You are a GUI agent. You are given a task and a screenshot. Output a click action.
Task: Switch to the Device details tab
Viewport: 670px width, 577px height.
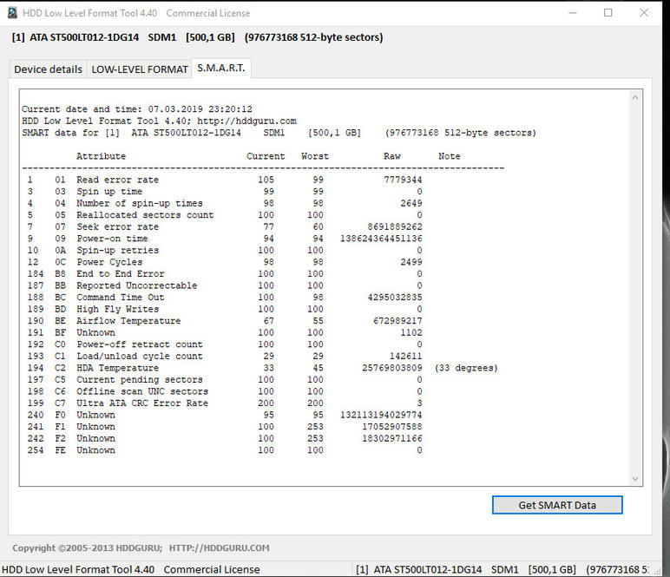48,69
